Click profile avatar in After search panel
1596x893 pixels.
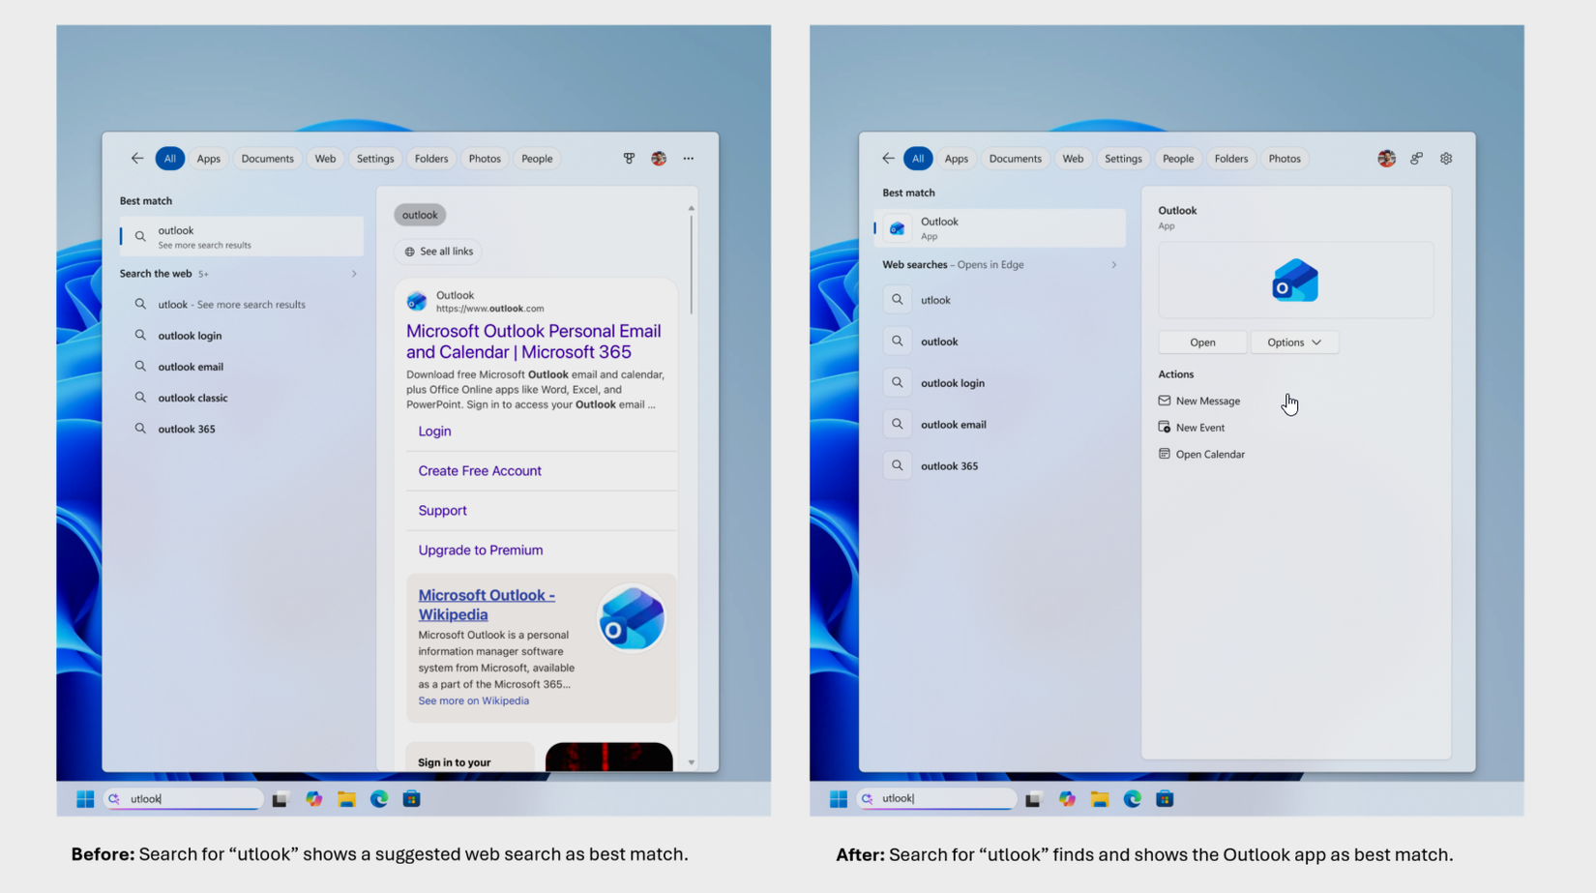1386,159
